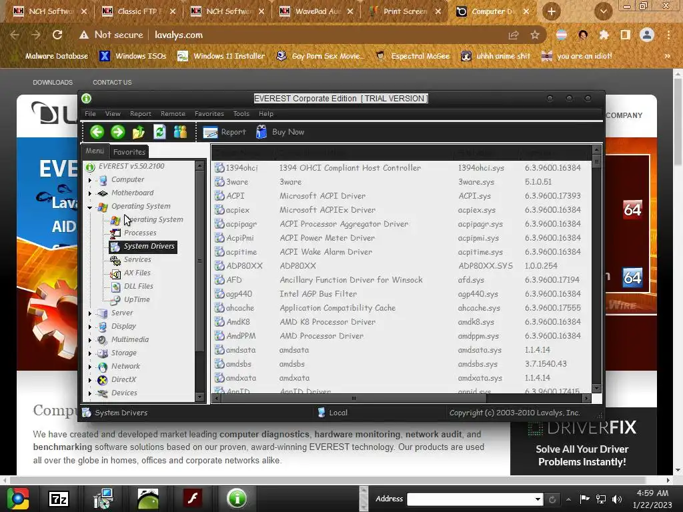Click the Flash icon in taskbar
The height and width of the screenshot is (512, 683).
point(193,499)
